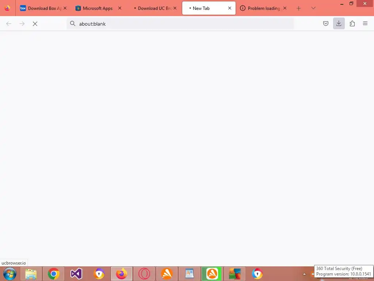
Task: Open AVG antivirus from taskbar
Action: pyautogui.click(x=235, y=274)
